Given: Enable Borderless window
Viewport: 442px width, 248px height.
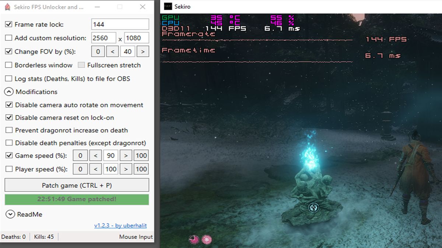Looking at the screenshot, I should [x=8, y=65].
